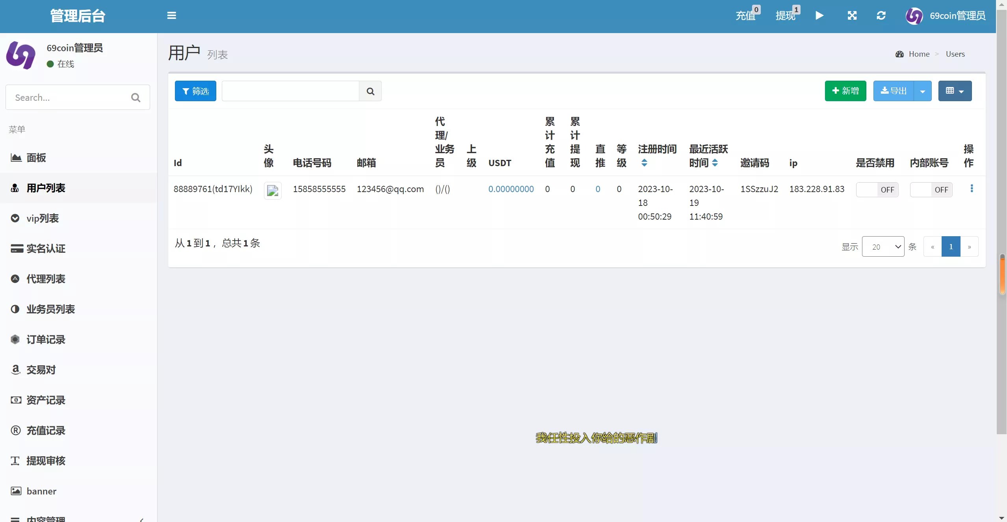Open the column visibility grid dropdown
Image resolution: width=1007 pixels, height=522 pixels.
955,91
